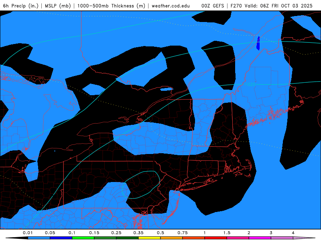Click the 0.01 legend value

28,233
